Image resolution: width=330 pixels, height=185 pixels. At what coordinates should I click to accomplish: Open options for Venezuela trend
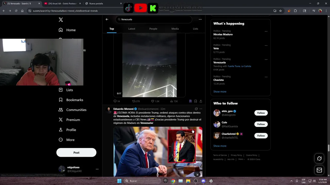pyautogui.click(x=266, y=60)
